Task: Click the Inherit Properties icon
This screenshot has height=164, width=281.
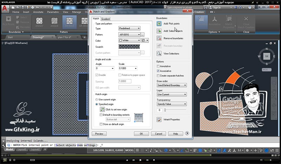Action: tap(159, 119)
